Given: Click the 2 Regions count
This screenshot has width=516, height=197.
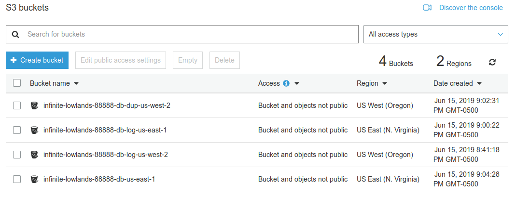Looking at the screenshot, I should coord(454,61).
